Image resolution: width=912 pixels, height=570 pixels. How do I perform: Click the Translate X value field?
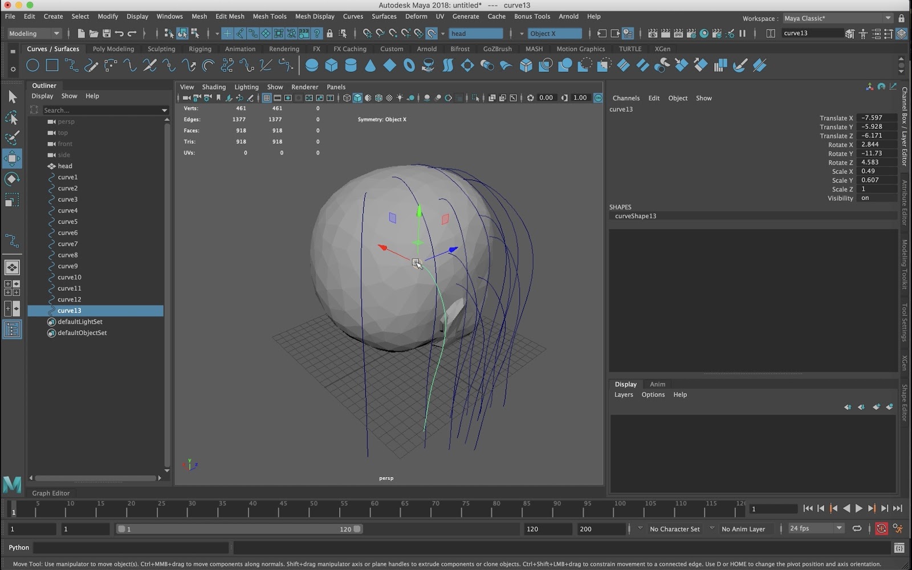coord(876,118)
